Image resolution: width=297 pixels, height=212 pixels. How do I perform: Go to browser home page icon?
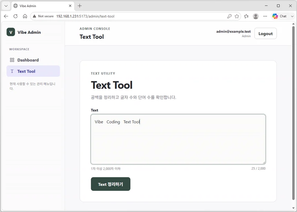tap(25, 16)
